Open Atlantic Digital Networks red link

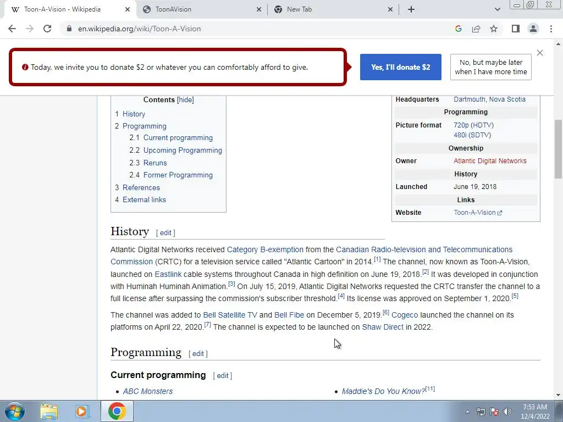coord(490,161)
